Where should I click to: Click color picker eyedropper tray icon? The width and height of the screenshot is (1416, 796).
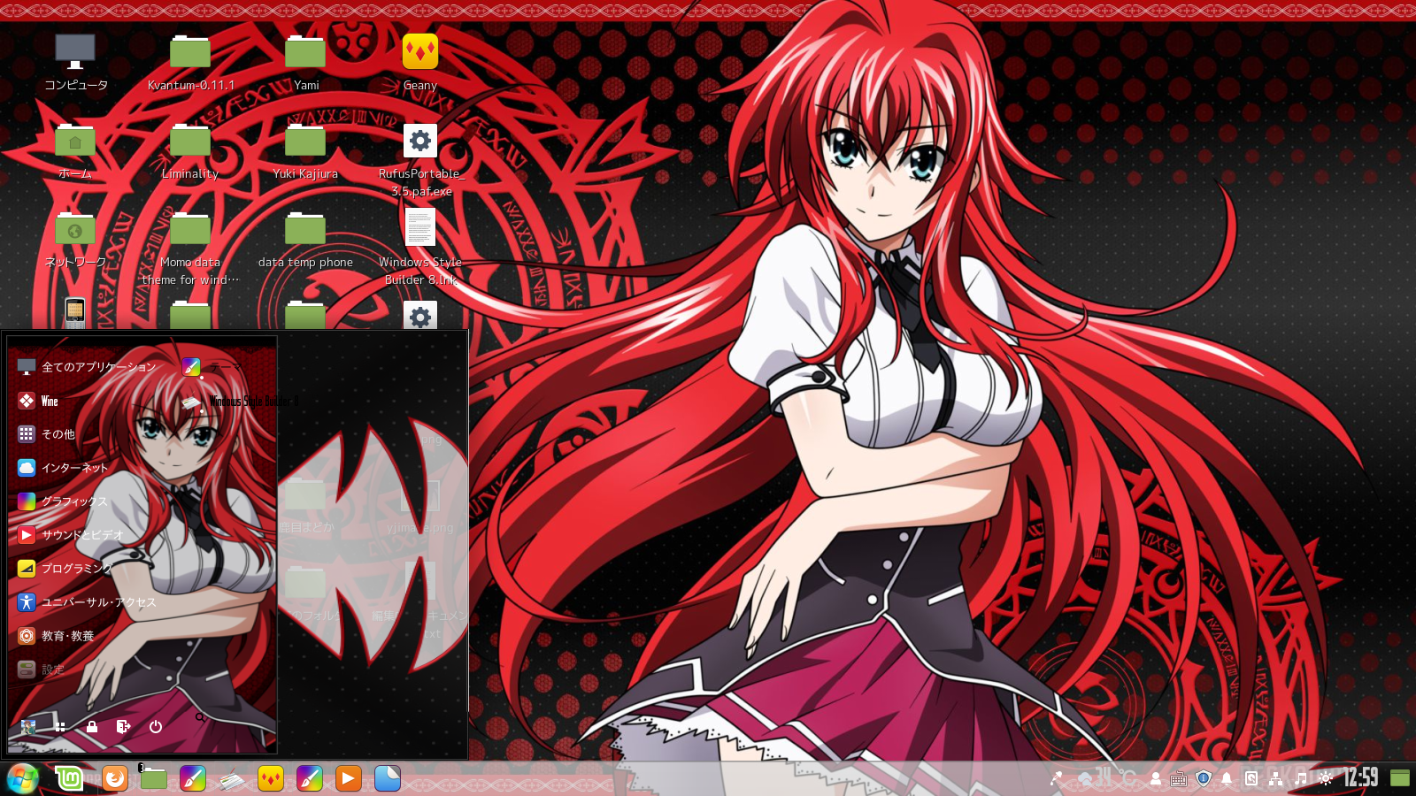point(1056,778)
